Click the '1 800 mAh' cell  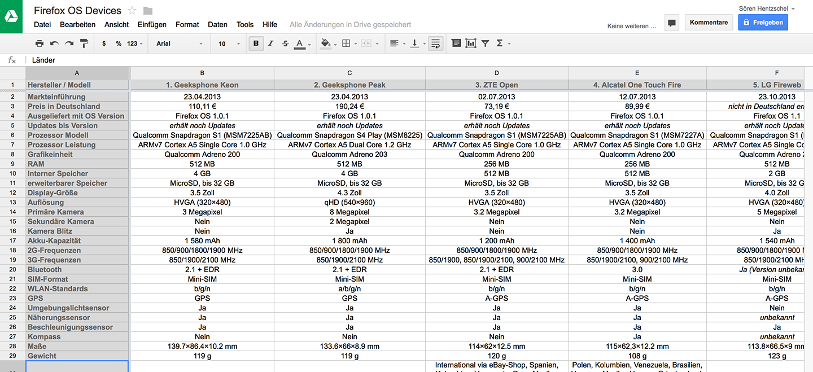[349, 240]
